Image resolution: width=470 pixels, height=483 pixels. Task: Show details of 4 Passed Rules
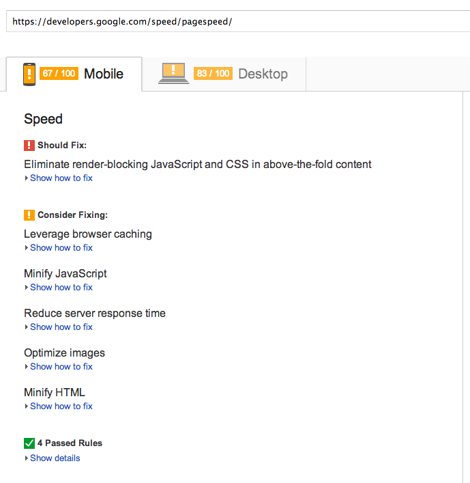[55, 458]
